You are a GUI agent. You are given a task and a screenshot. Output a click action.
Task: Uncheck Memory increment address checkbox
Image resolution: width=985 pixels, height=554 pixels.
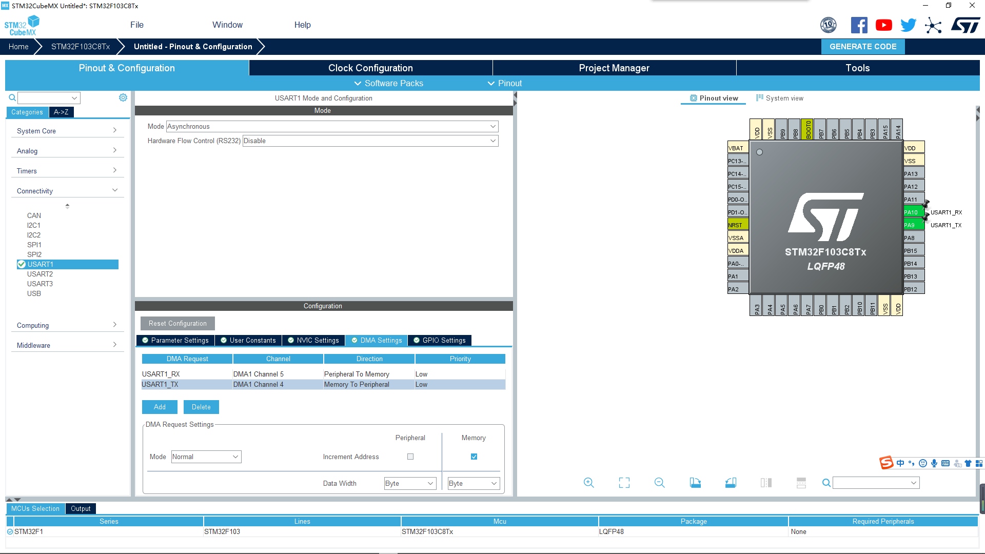[474, 457]
